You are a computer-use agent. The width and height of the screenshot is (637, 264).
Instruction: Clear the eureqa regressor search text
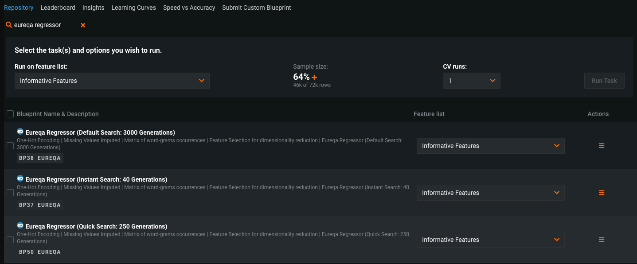pyautogui.click(x=83, y=25)
